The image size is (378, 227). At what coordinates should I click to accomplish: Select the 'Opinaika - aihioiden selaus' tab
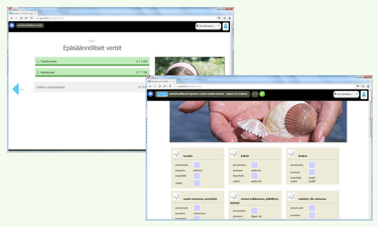23,13
